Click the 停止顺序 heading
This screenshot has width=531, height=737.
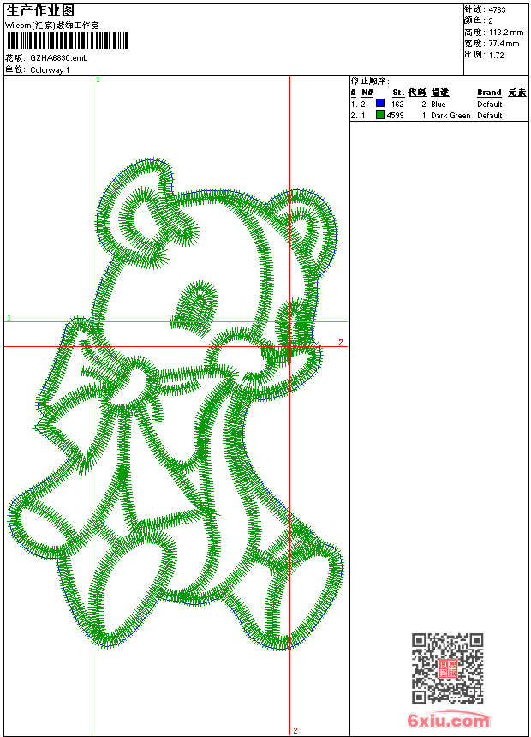pyautogui.click(x=370, y=81)
